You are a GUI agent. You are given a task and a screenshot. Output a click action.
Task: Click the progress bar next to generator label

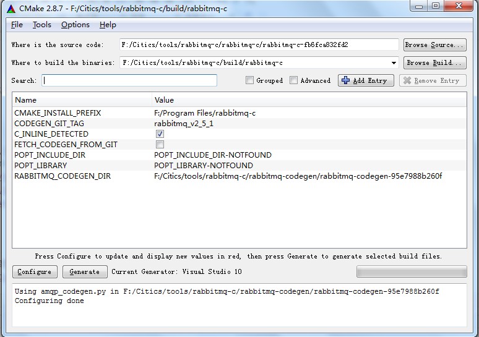(412, 271)
